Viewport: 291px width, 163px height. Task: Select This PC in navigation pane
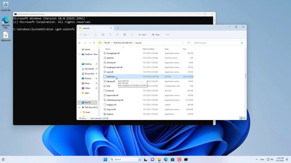[88, 102]
